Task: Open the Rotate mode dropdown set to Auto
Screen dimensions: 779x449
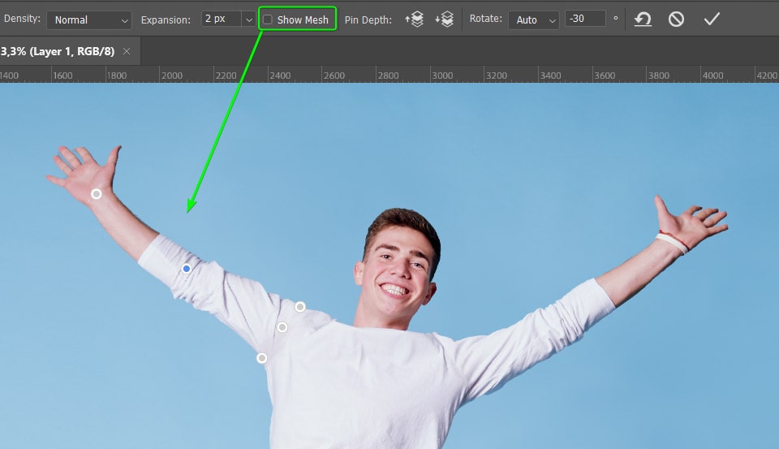Action: 534,19
